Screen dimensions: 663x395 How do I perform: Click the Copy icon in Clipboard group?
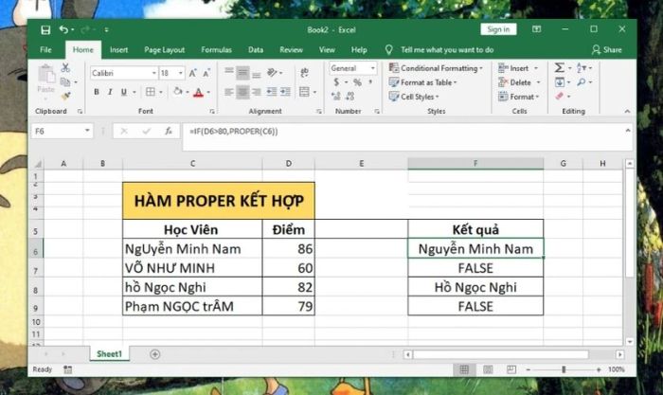pos(65,81)
